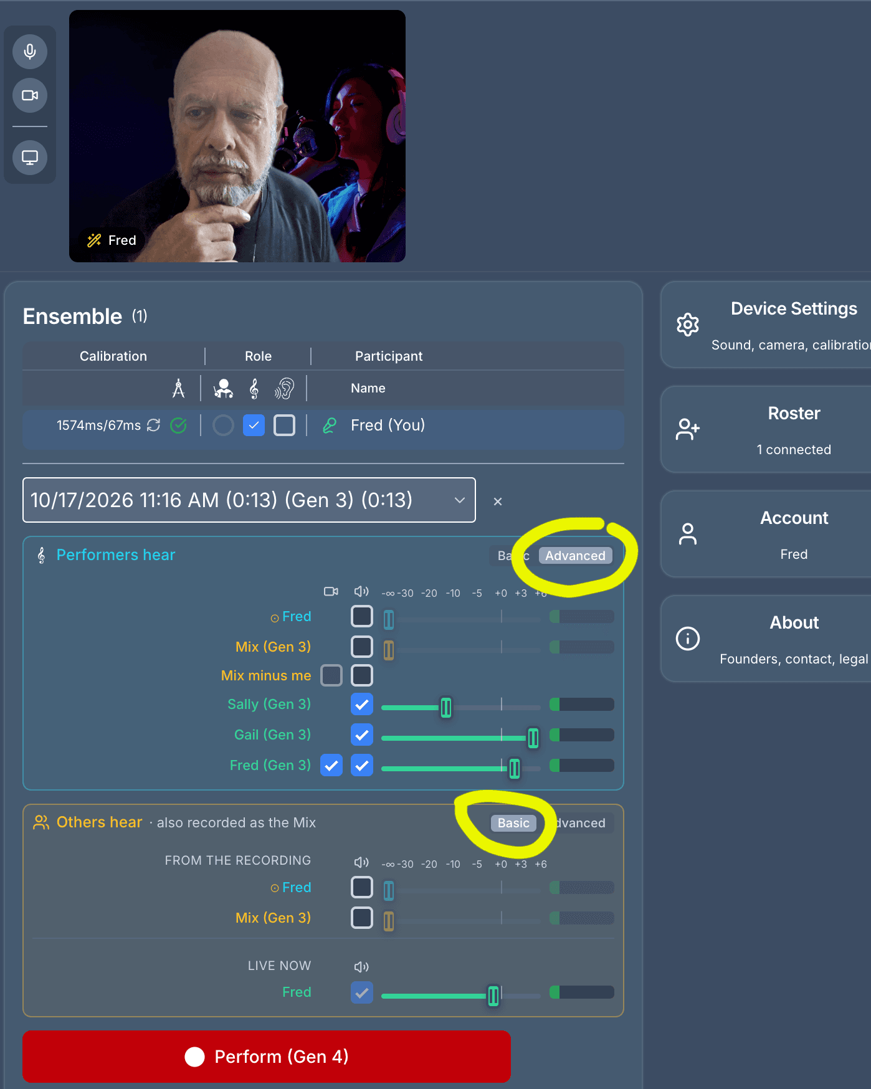Adjust Sally (Gen 3) volume slider
871x1089 pixels.
[446, 707]
